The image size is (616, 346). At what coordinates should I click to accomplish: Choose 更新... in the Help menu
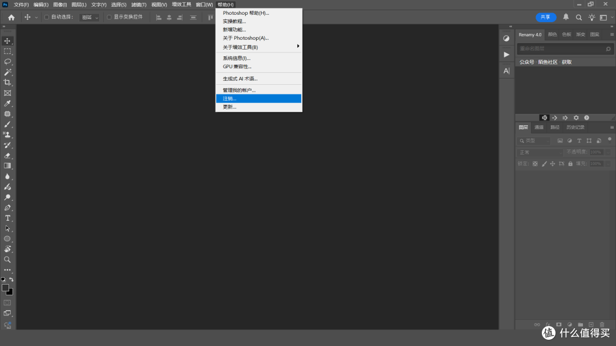(258, 107)
